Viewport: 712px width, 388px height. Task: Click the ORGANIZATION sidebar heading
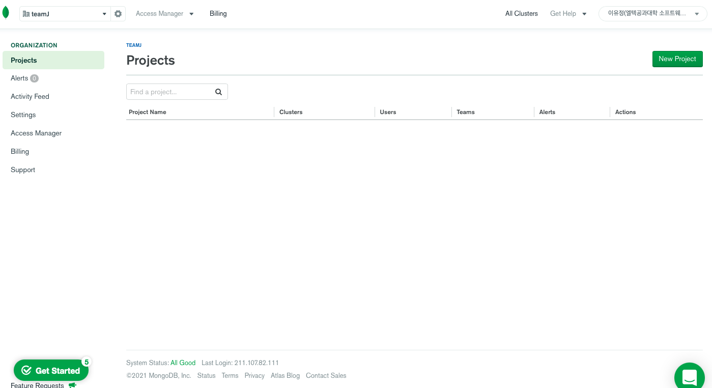click(34, 45)
